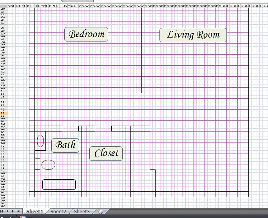Select the small upright oval shape in bath
The height and width of the screenshot is (218, 268).
point(40,141)
